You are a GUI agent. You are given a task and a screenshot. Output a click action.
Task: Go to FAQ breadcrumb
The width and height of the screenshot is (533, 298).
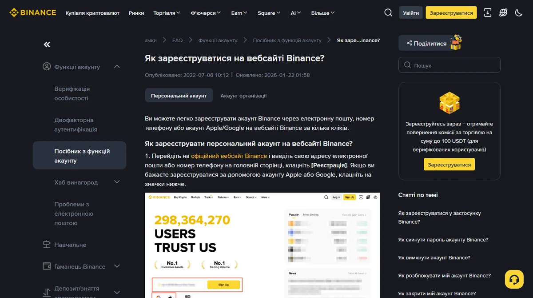tap(177, 40)
